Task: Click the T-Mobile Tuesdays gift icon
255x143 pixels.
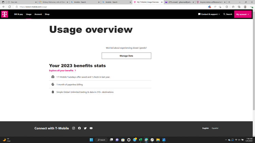Action: (x=53, y=77)
